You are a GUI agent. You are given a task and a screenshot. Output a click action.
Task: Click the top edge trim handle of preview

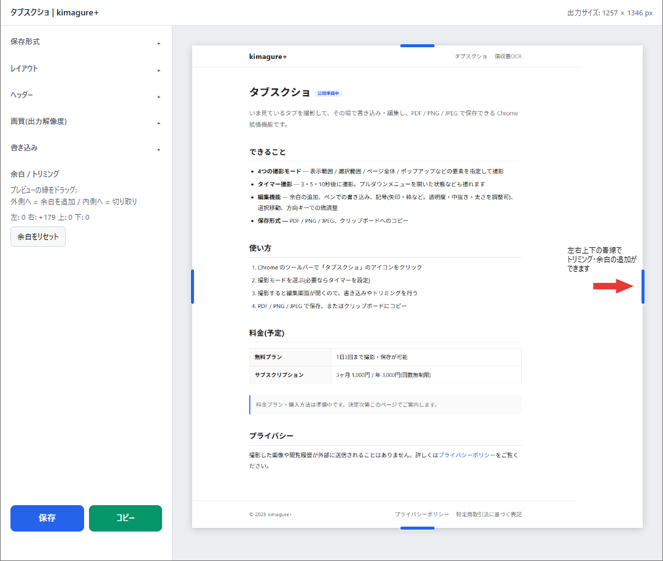[x=417, y=45]
